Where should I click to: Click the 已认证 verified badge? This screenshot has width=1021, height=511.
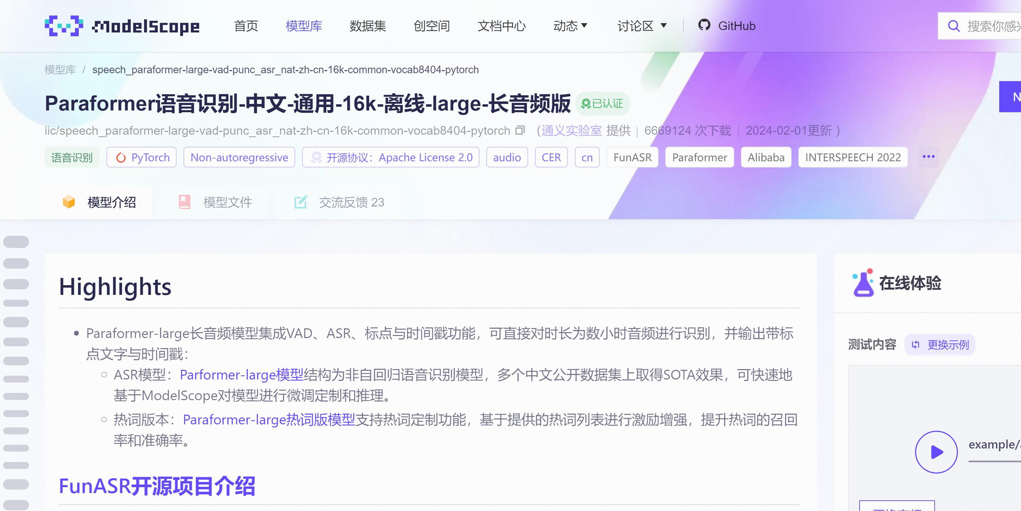(602, 104)
